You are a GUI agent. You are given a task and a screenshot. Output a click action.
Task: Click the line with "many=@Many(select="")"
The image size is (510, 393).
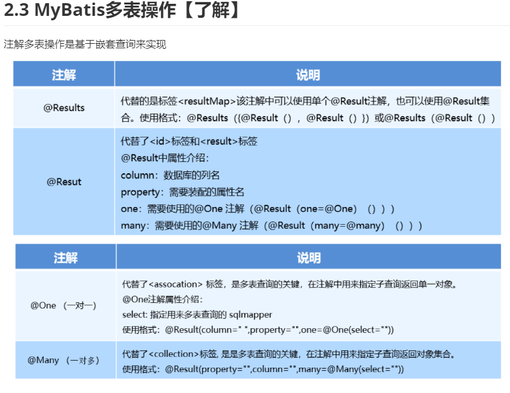[263, 370]
